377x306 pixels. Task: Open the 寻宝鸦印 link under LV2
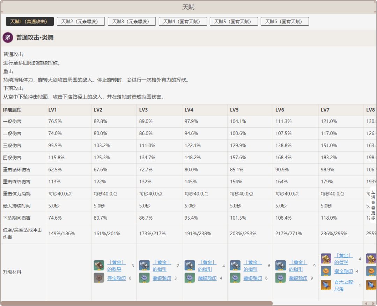[116, 278]
